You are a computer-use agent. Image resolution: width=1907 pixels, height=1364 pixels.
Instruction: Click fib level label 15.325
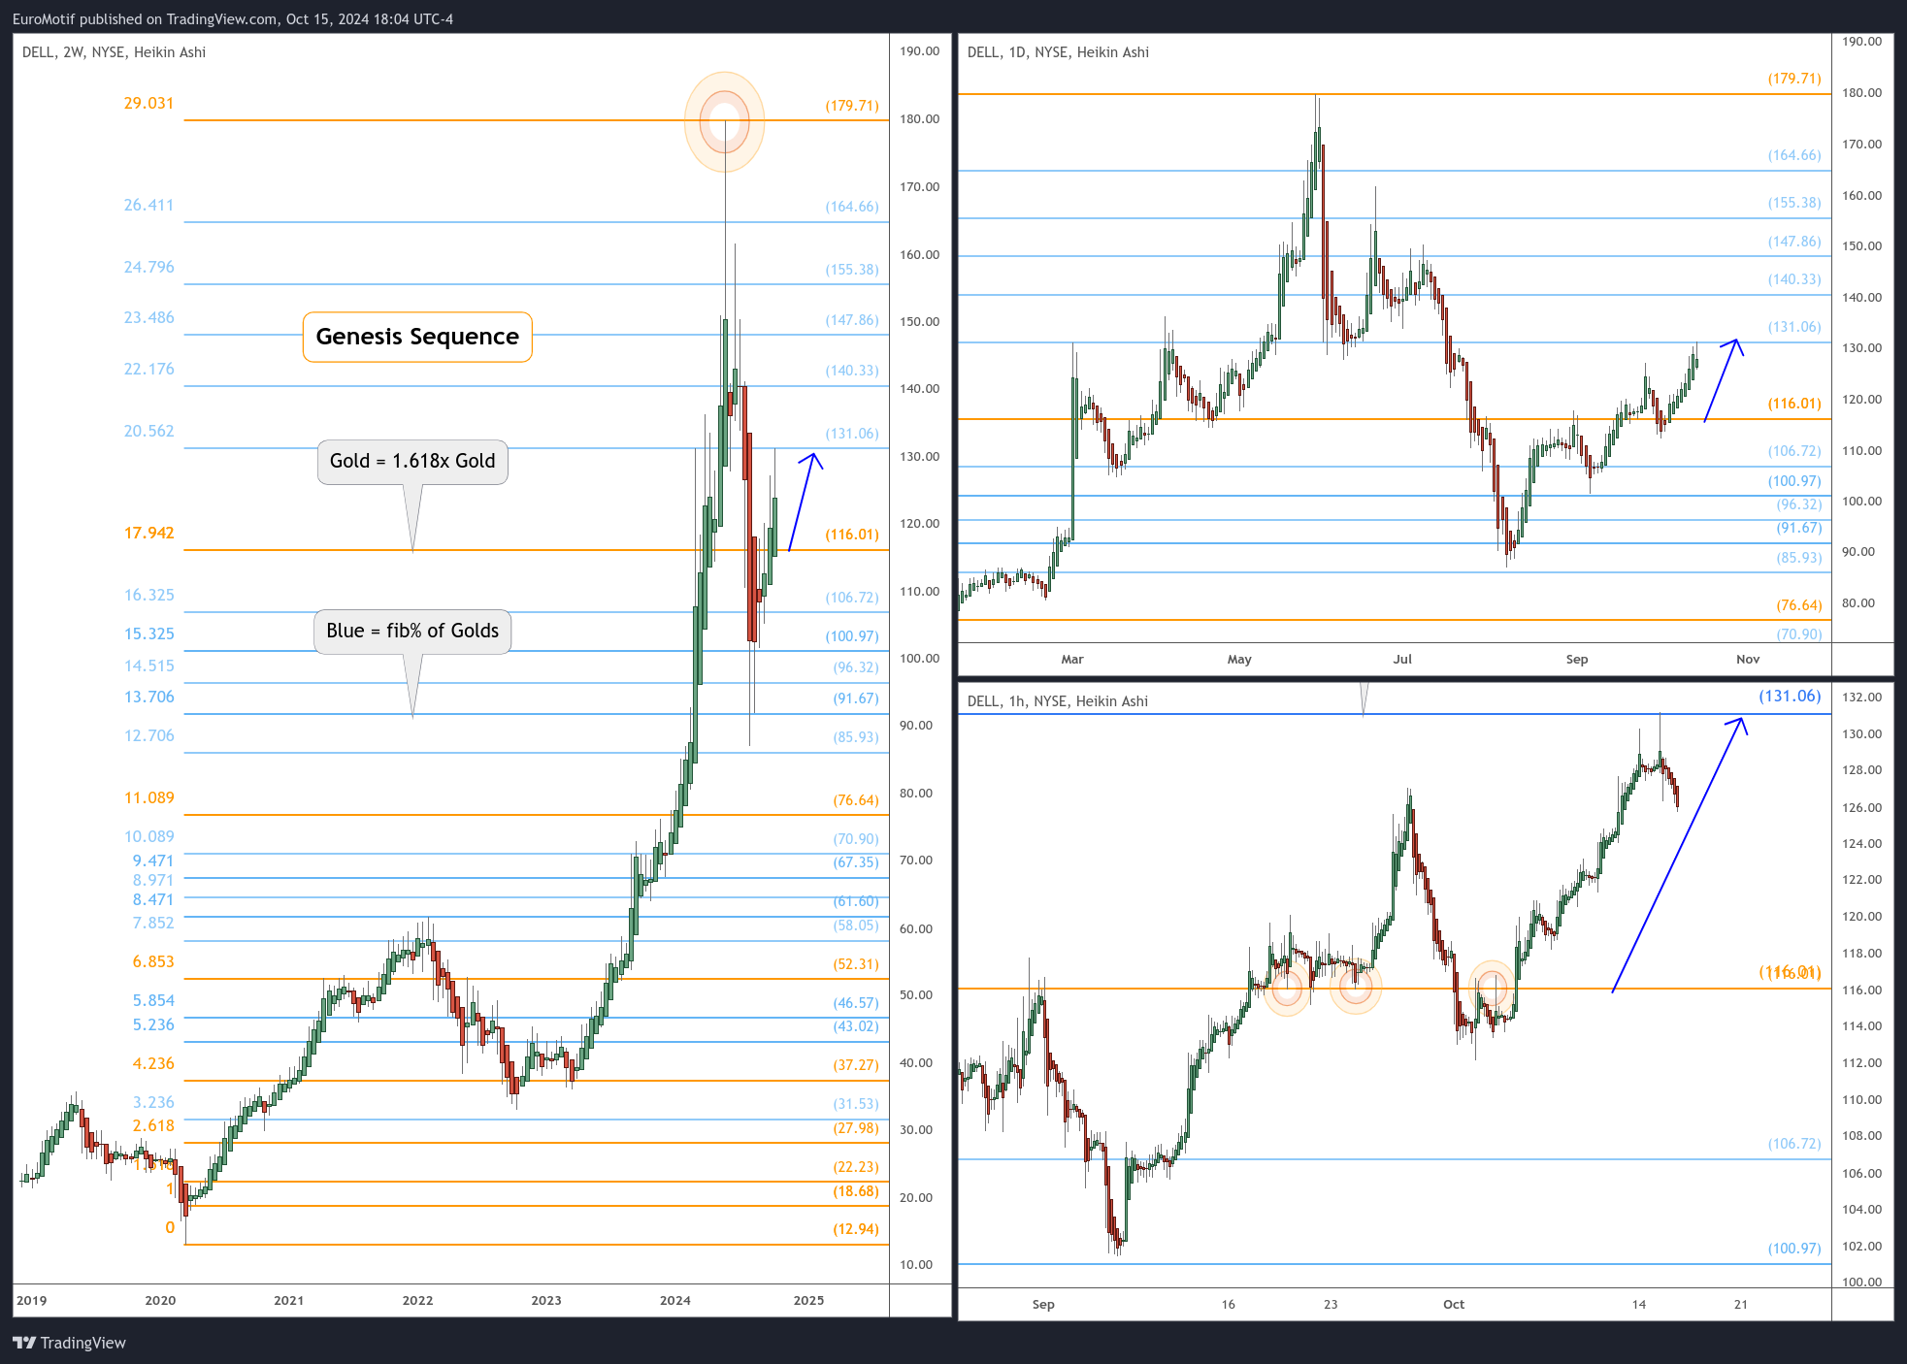(148, 633)
